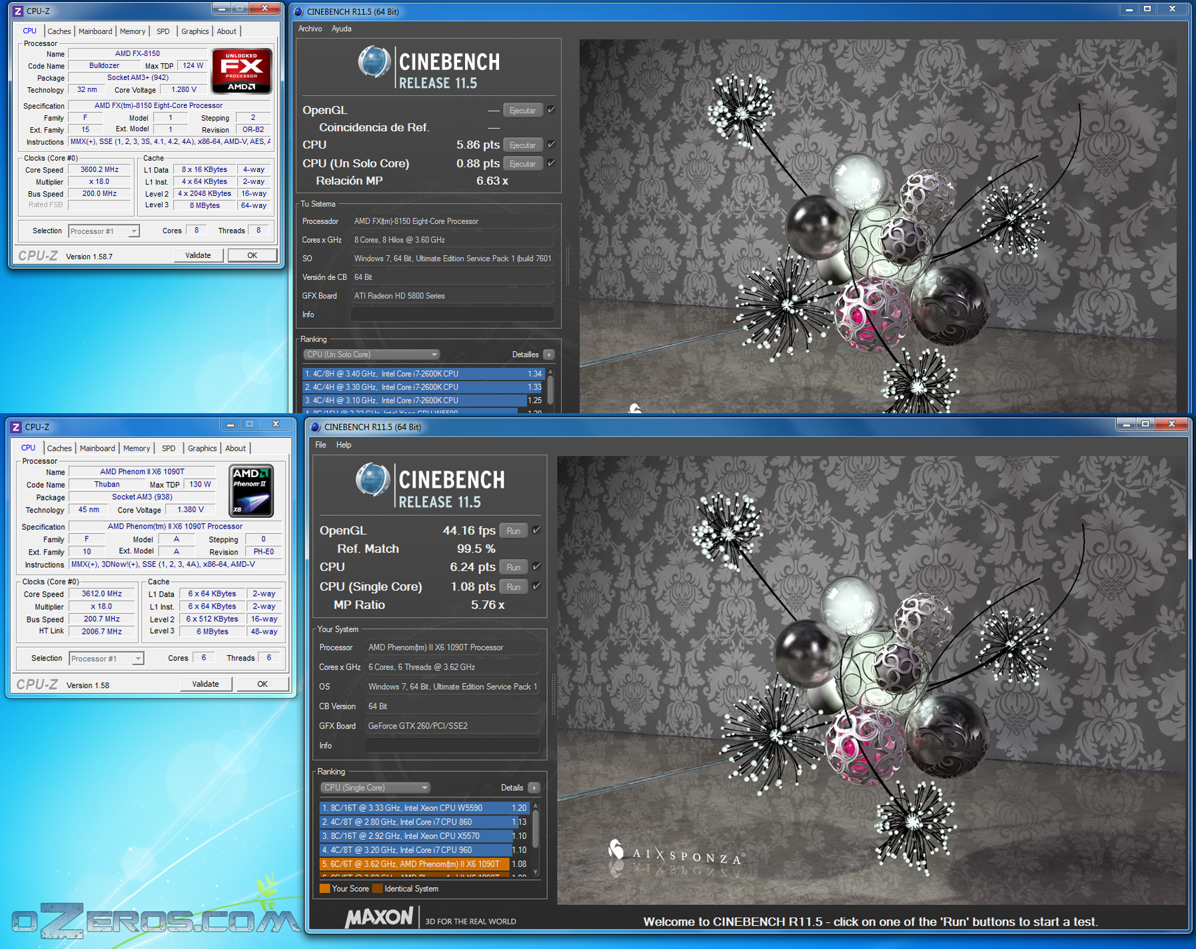Click the MAXON logo at the bottom
This screenshot has width=1196, height=949.
379,918
